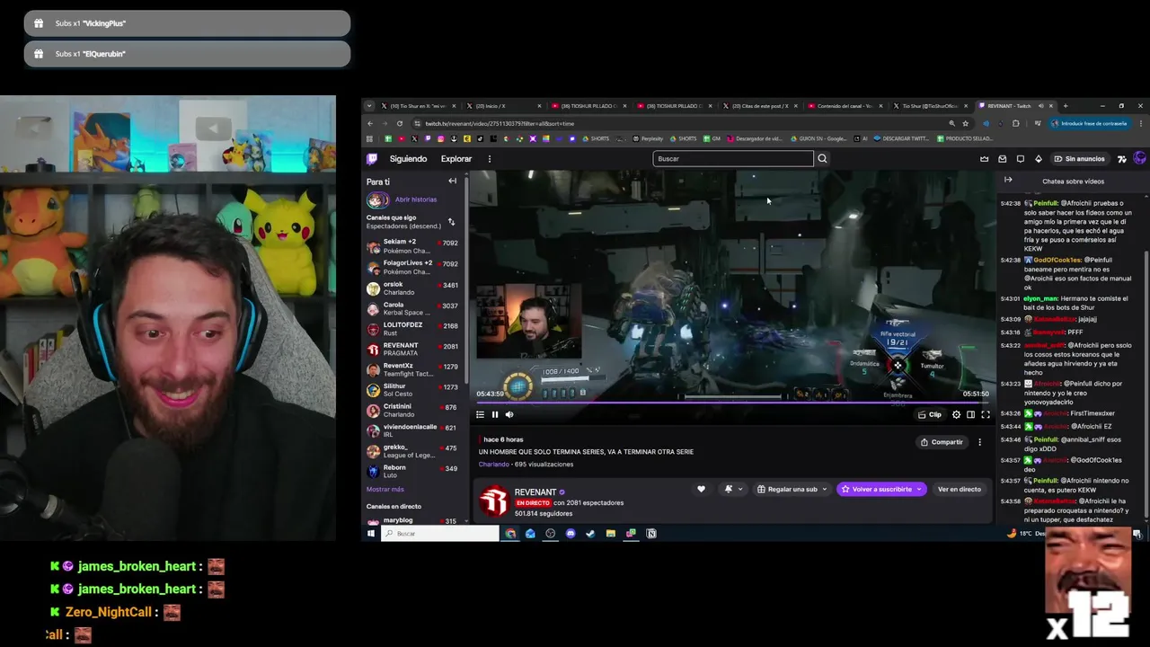Click the browser address bar URL

tap(499, 123)
